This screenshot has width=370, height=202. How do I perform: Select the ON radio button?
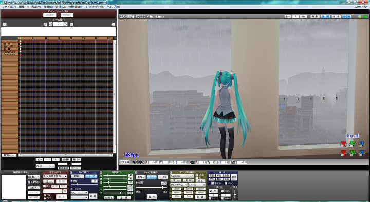point(45,195)
